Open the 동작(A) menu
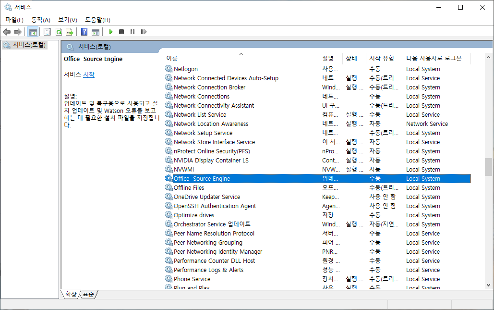The height and width of the screenshot is (310, 494). click(41, 20)
